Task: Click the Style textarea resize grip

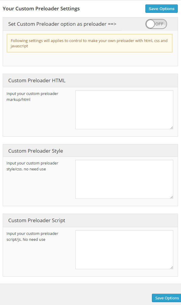Action: [x=172, y=197]
